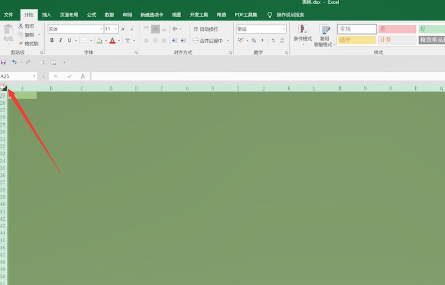Decrease decimal places icon
The height and width of the screenshot is (285, 445).
(x=282, y=40)
